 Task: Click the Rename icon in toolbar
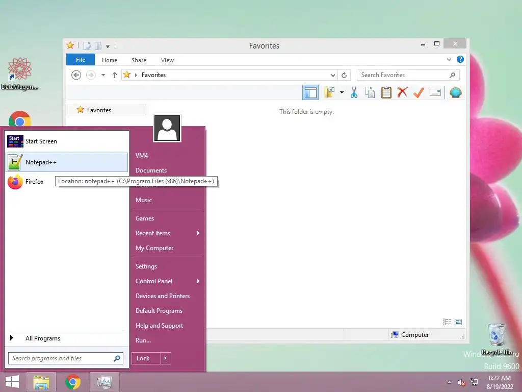tap(435, 92)
